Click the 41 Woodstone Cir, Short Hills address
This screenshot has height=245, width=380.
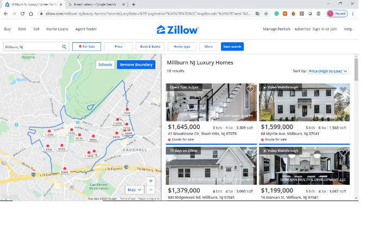click(202, 134)
